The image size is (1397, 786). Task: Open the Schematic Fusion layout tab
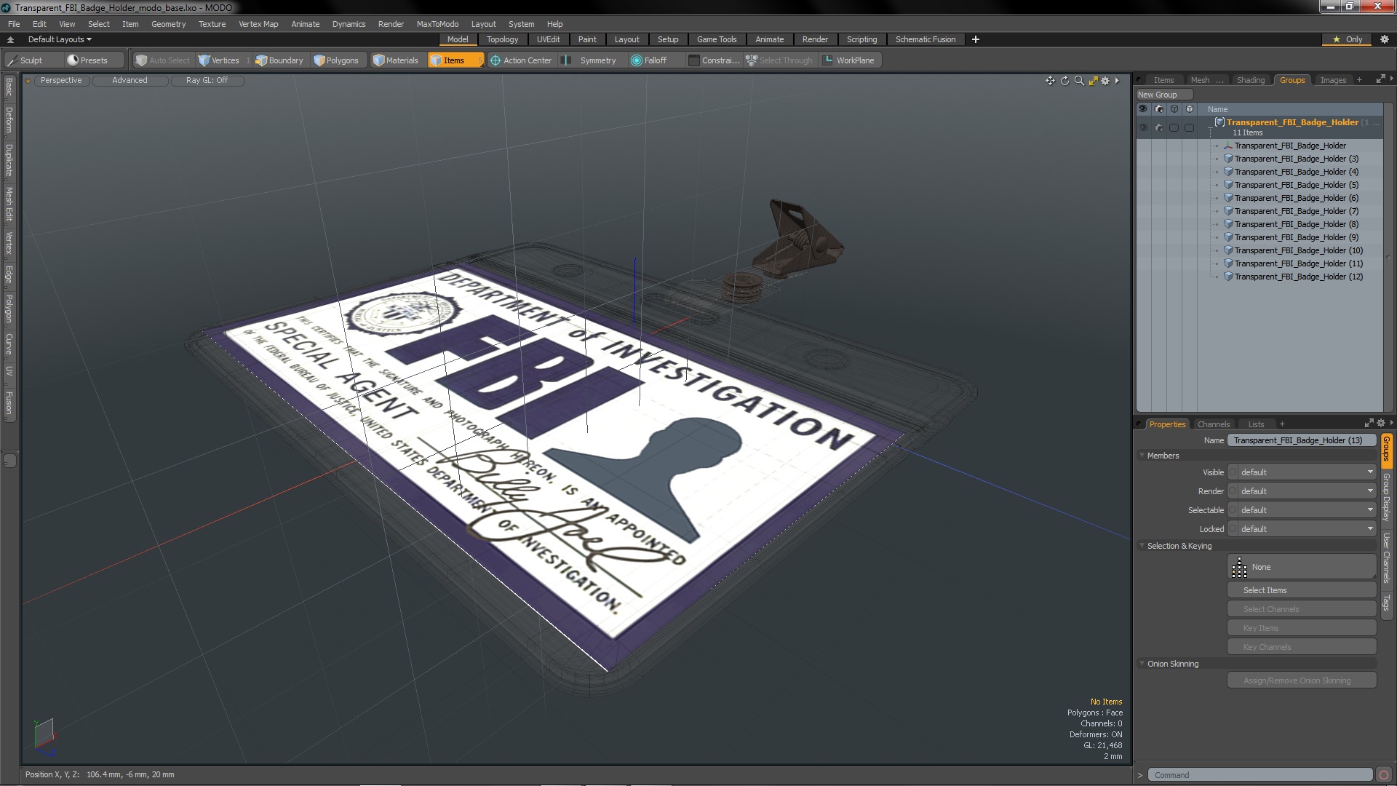[925, 39]
